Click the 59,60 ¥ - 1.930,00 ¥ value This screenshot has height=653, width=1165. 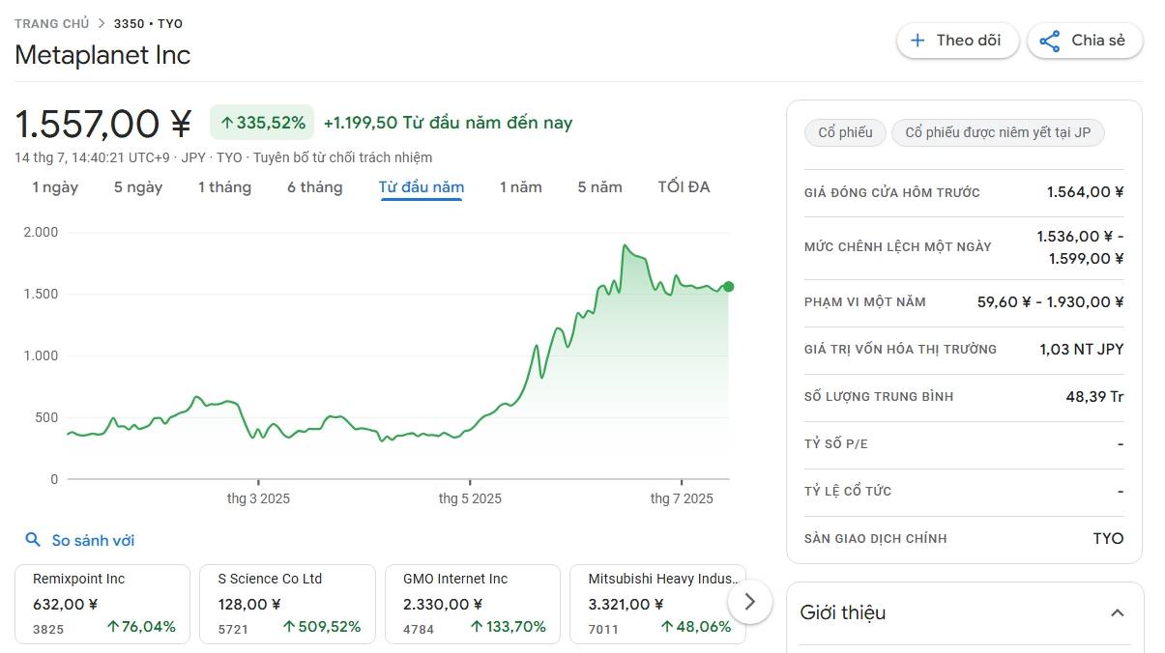(1050, 301)
